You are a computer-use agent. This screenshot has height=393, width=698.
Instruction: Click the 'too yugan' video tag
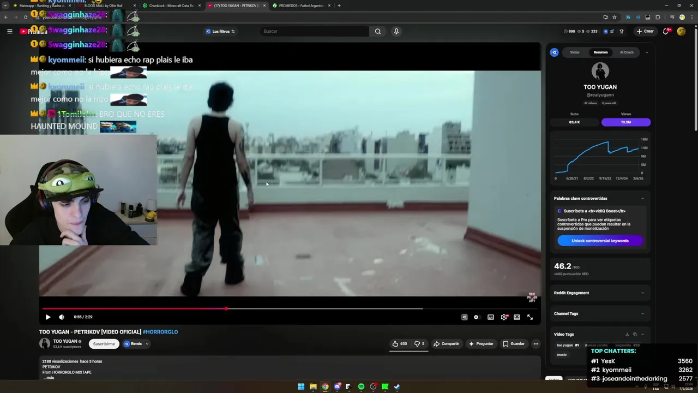click(567, 345)
